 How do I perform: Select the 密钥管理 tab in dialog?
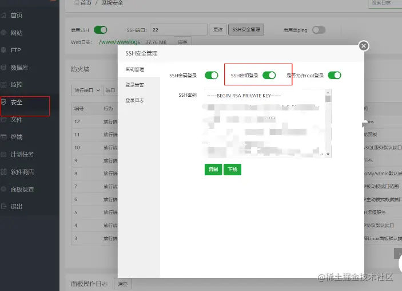pos(134,69)
